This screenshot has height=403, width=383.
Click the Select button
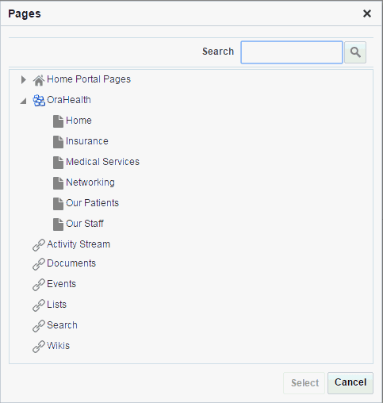click(x=304, y=383)
